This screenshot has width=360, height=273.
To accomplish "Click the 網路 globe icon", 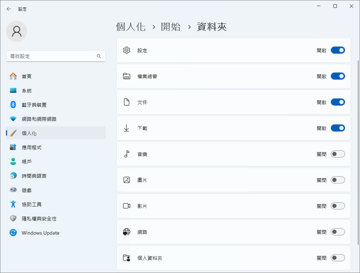I will click(127, 232).
